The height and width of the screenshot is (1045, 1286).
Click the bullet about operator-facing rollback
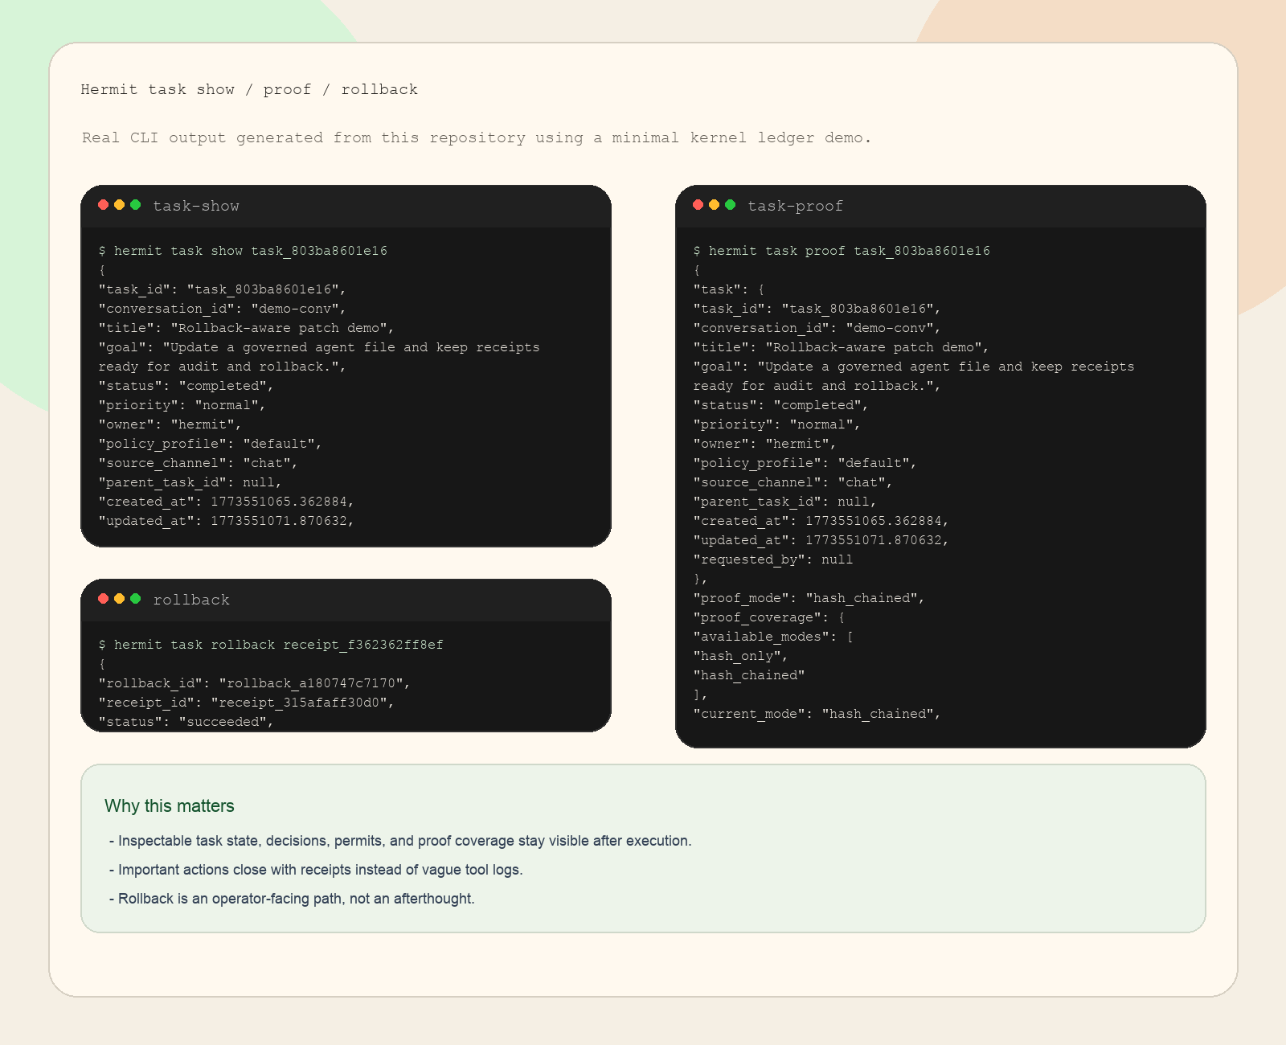pyautogui.click(x=294, y=898)
